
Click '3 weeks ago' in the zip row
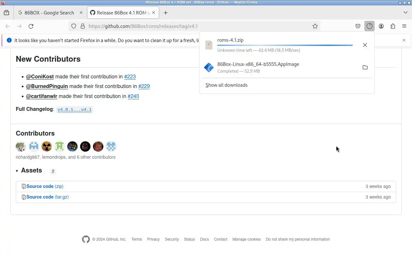click(x=378, y=186)
